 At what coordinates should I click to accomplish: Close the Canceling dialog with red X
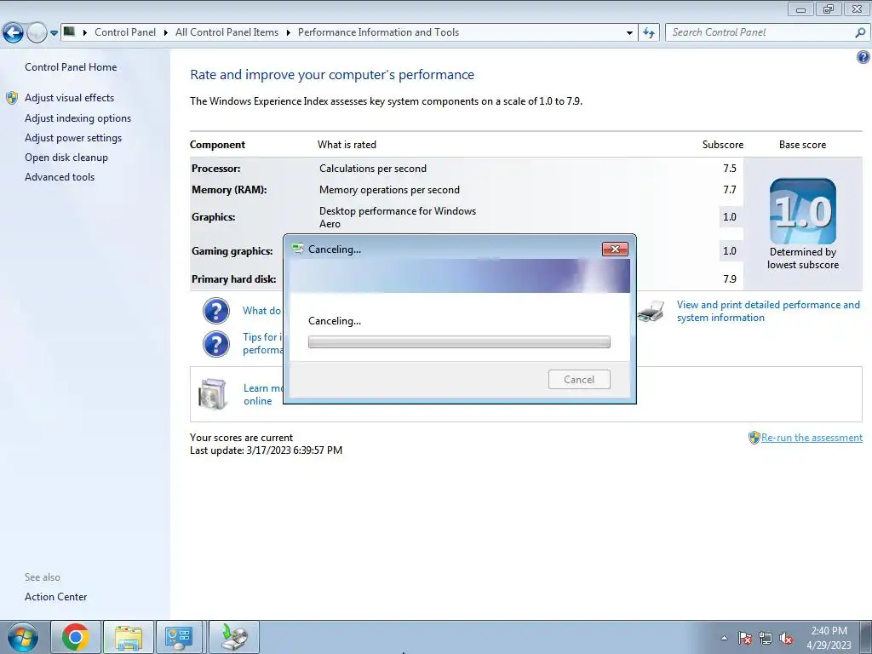click(615, 250)
